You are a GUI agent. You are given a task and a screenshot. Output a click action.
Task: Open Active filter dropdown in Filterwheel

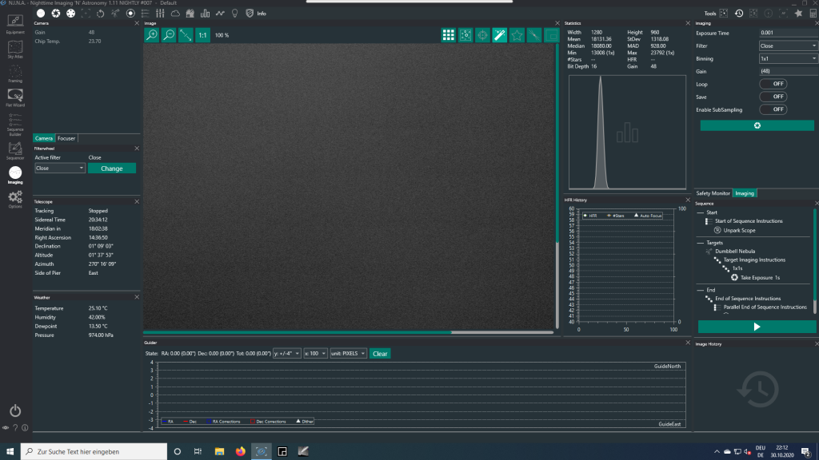(x=60, y=169)
